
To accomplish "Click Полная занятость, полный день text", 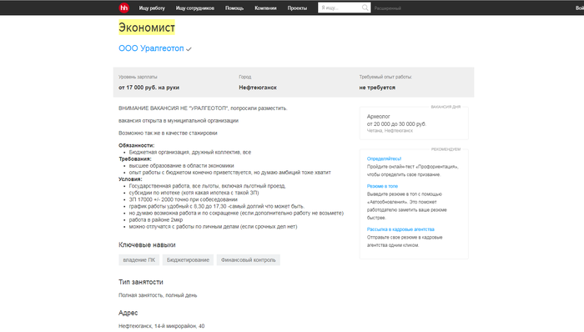I will (158, 295).
